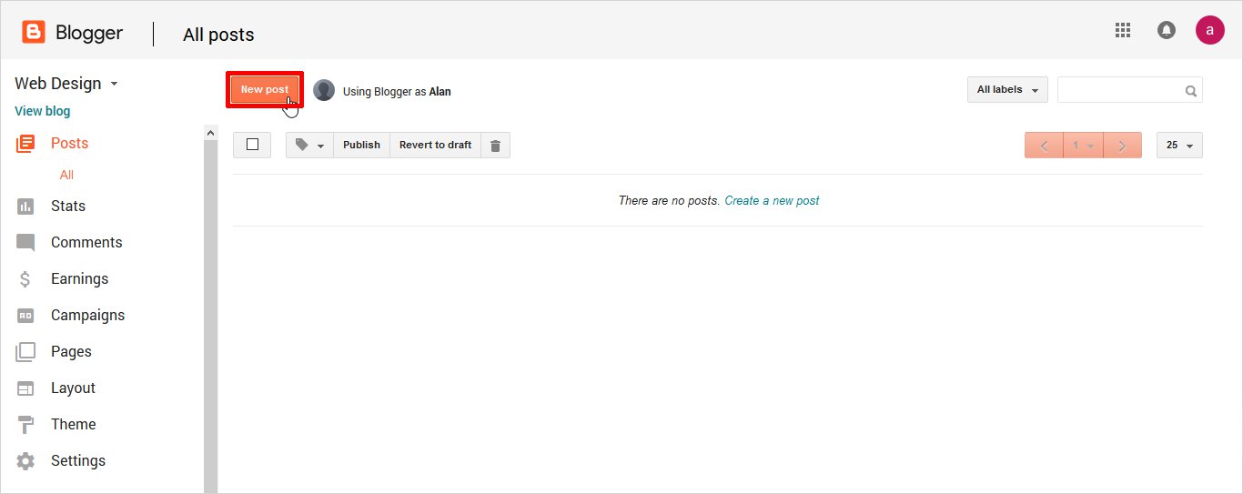Expand the Web Design blog dropdown
1243x494 pixels.
click(x=114, y=84)
